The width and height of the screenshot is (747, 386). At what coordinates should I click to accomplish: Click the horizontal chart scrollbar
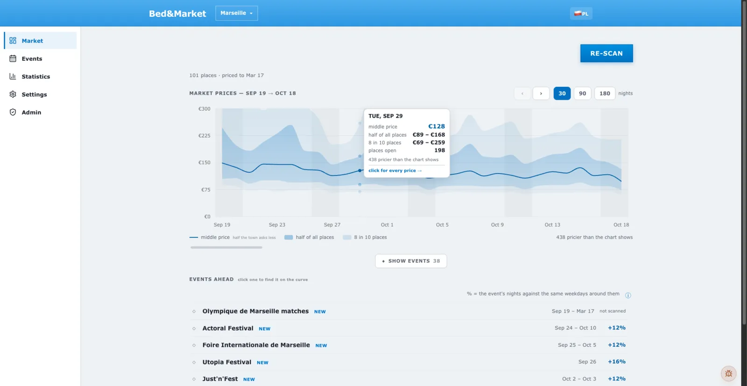[x=226, y=247]
